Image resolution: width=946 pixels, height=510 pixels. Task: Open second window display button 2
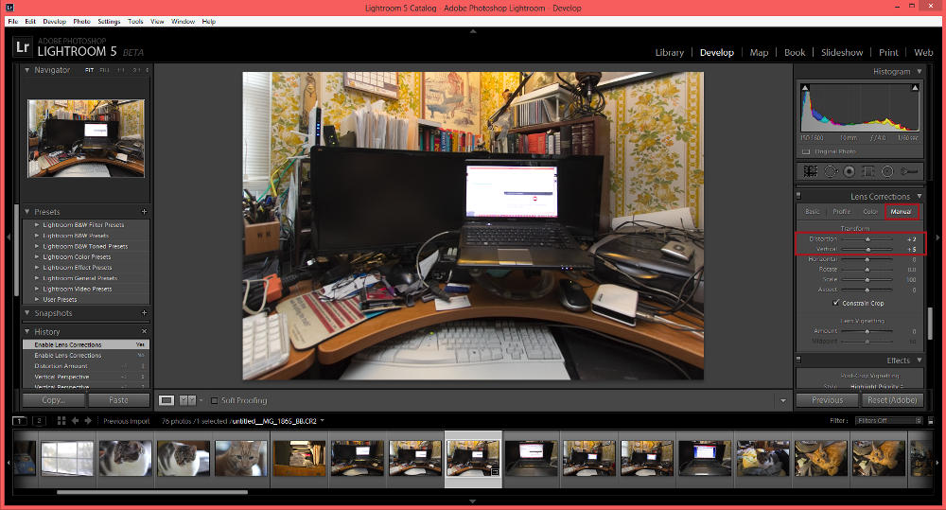tap(39, 421)
